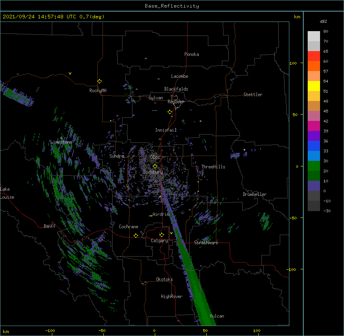
Task: Click the Vulcan label
Action: pyautogui.click(x=217, y=316)
